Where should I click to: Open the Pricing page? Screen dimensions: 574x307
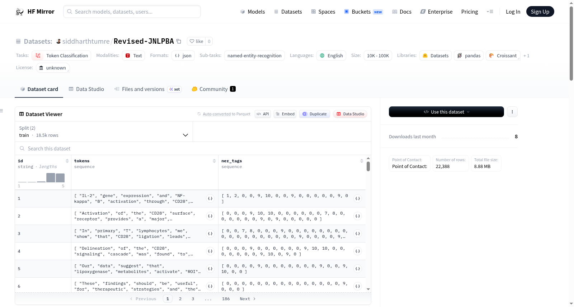click(x=470, y=12)
